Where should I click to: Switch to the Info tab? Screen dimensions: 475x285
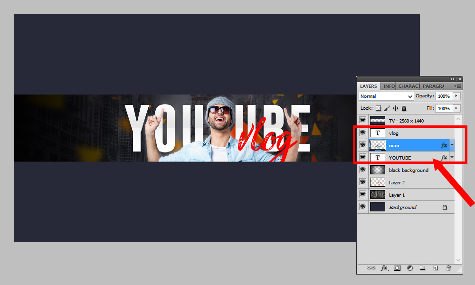click(x=389, y=86)
